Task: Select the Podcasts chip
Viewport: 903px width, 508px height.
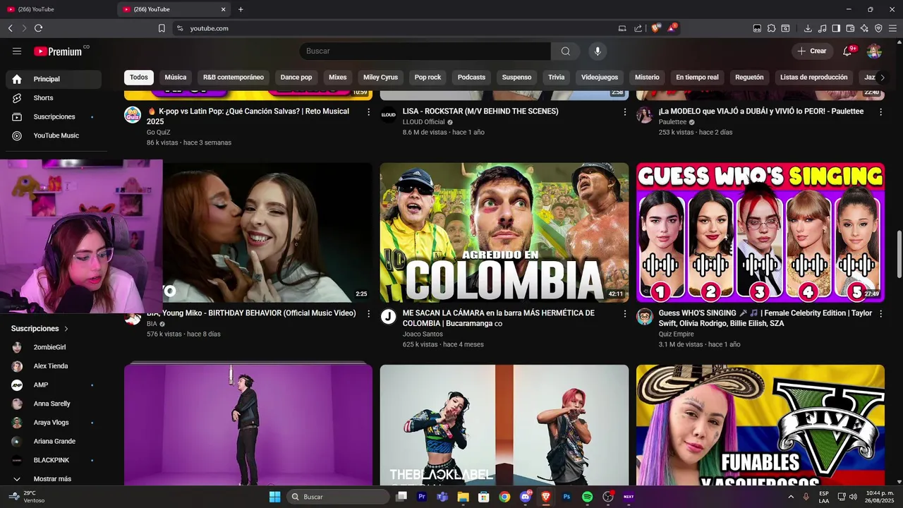Action: pyautogui.click(x=471, y=78)
